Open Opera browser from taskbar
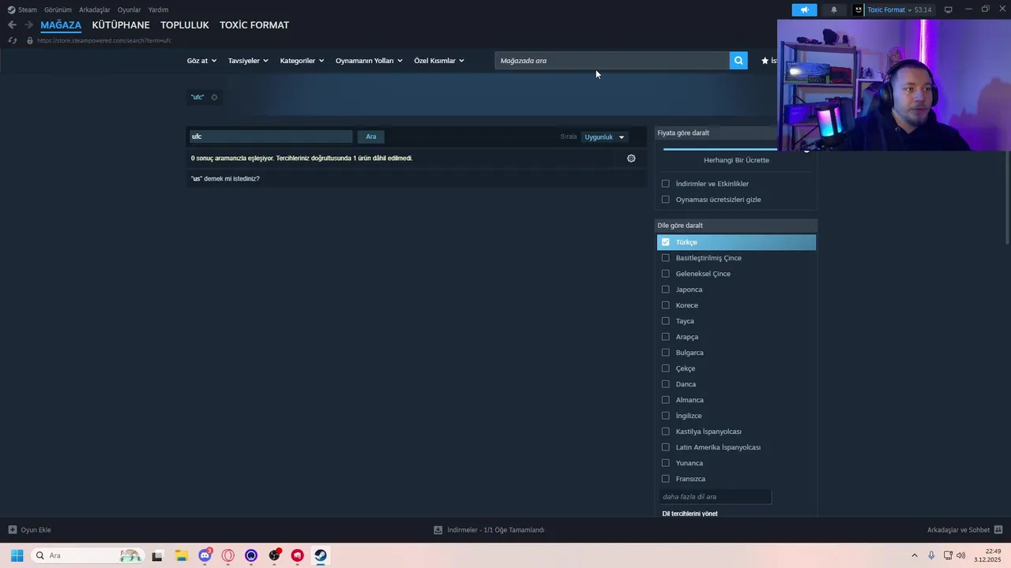1011x568 pixels. click(x=228, y=555)
